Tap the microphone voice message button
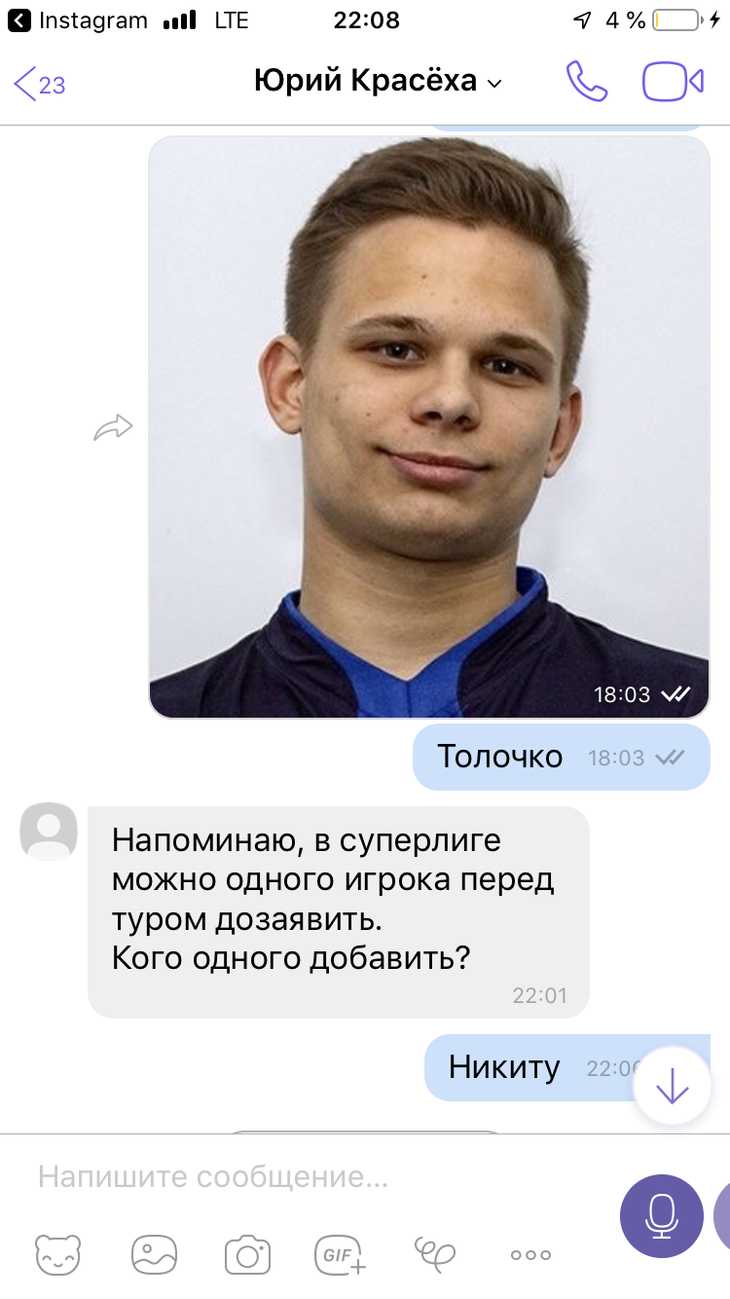The width and height of the screenshot is (730, 1299). pos(662,1216)
